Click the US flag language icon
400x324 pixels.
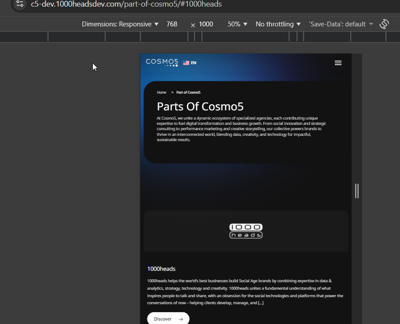click(186, 63)
